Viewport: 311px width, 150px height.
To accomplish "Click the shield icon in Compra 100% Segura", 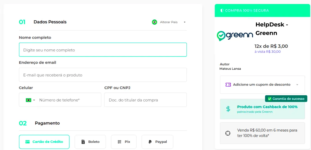I will 222,11.
